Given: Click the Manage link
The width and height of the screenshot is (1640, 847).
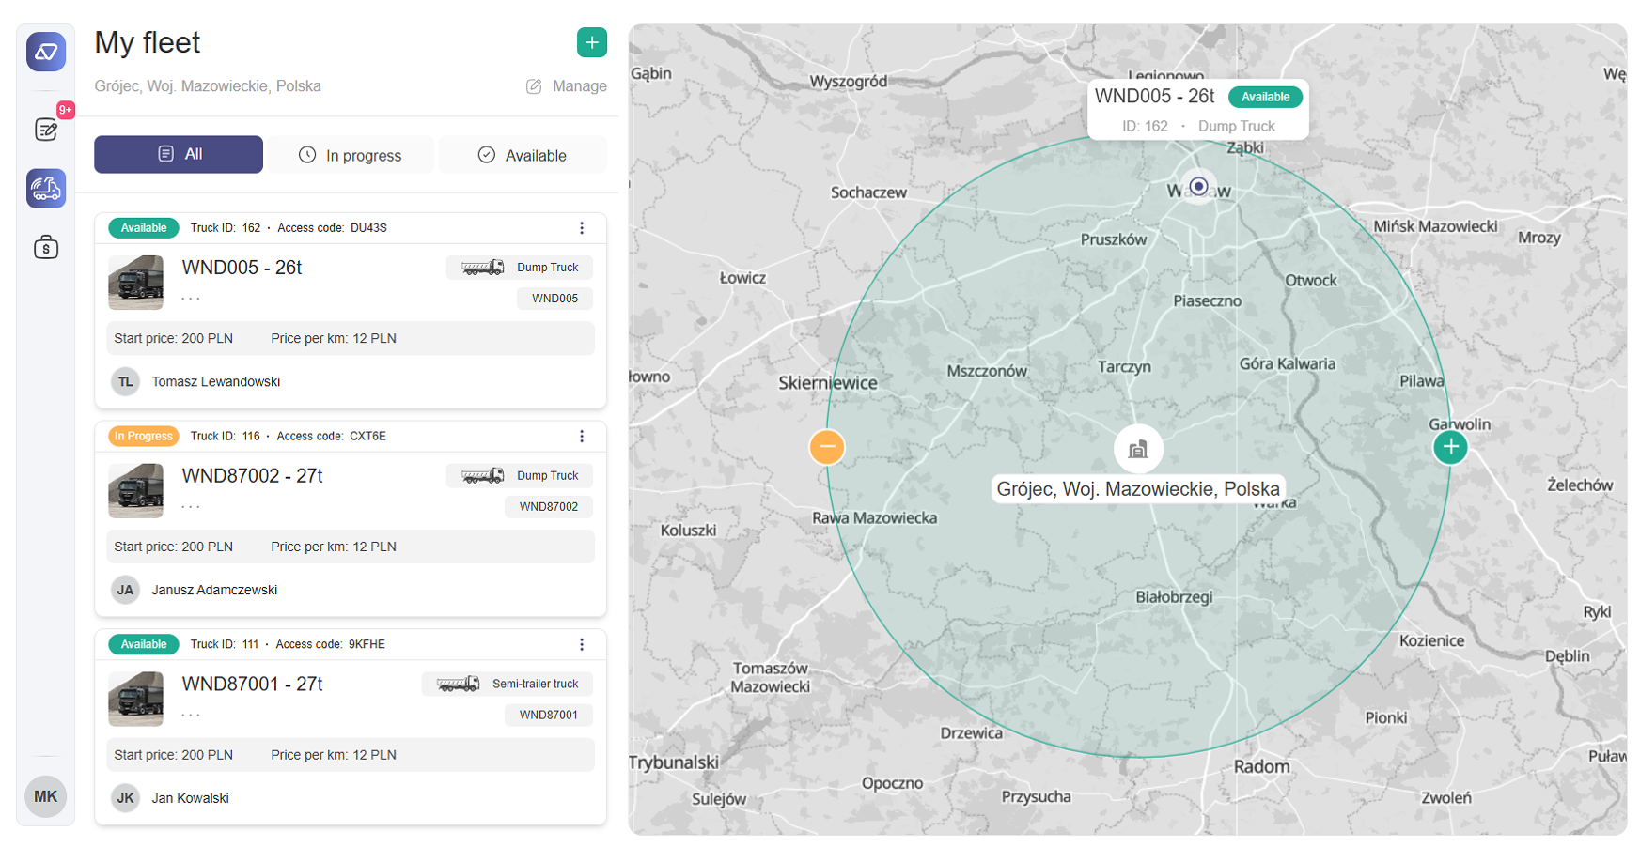Looking at the screenshot, I should click(x=567, y=86).
